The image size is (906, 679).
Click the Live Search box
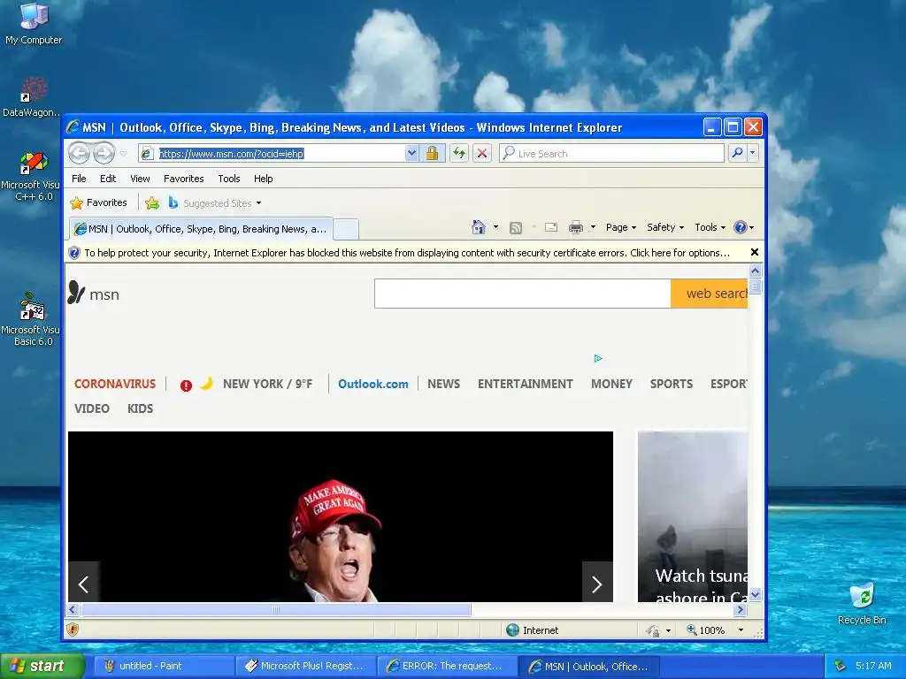(x=611, y=153)
